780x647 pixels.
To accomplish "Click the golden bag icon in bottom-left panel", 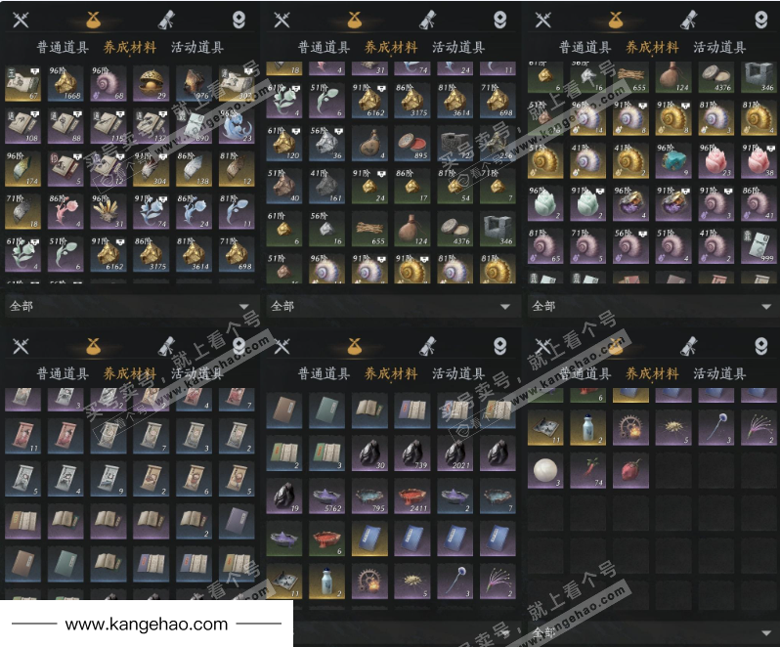I will coord(93,346).
